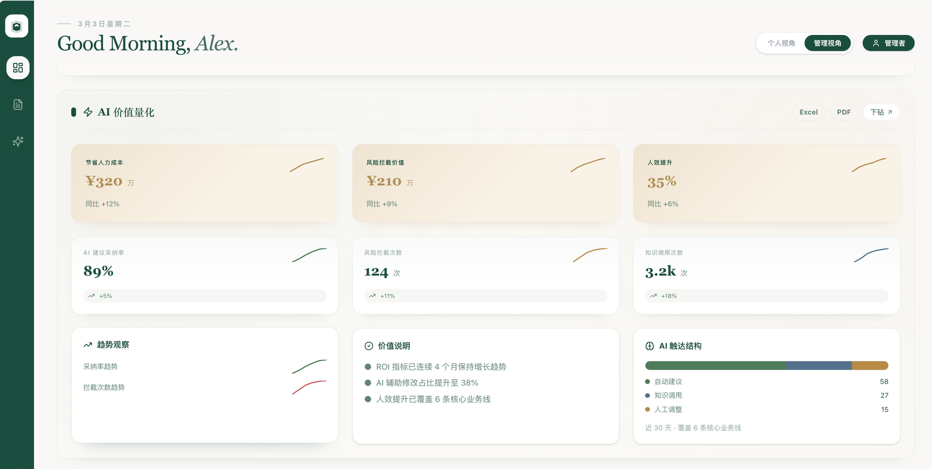Screen dimensions: 932x469
Task: Click the +5% trend pill
Action: pyautogui.click(x=205, y=296)
